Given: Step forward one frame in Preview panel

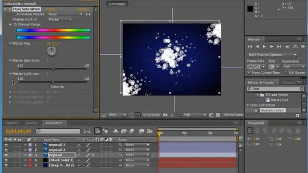Looking at the screenshot, I should (x=271, y=47).
